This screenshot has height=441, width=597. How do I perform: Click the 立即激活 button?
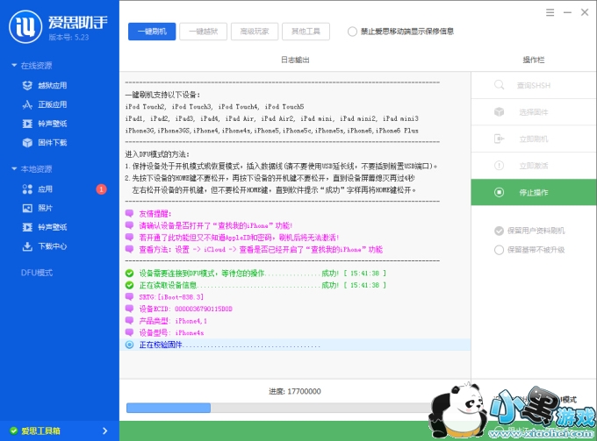pyautogui.click(x=534, y=166)
